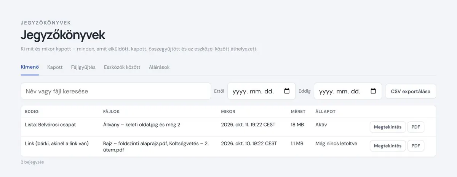This screenshot has width=457, height=177.
Task: Click the CSV exportálása button
Action: [x=411, y=91]
